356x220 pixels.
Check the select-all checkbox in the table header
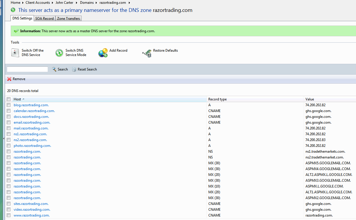click(8, 99)
